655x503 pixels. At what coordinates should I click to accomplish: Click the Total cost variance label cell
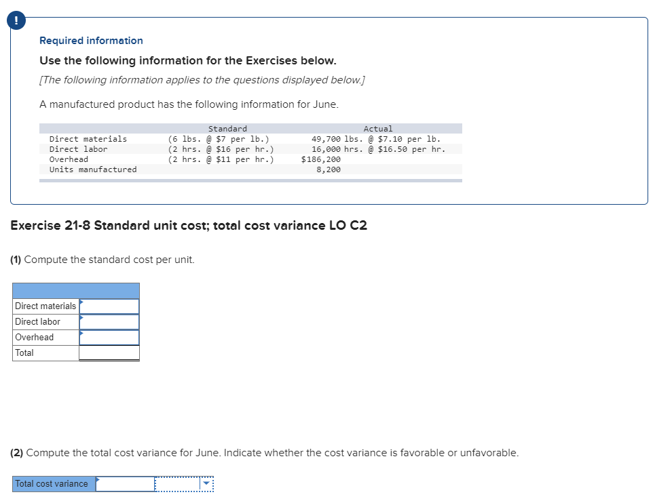[x=52, y=484]
